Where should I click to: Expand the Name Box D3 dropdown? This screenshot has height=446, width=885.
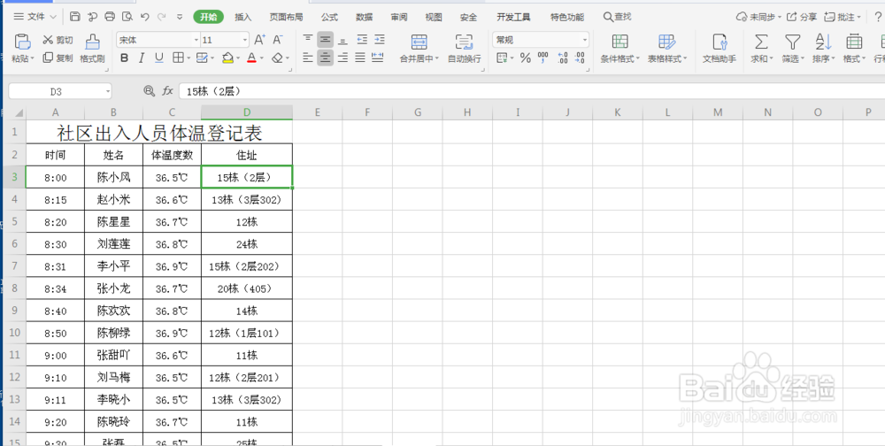tap(108, 91)
